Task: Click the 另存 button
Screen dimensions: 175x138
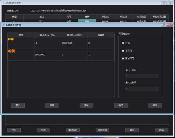Action: click(43, 130)
